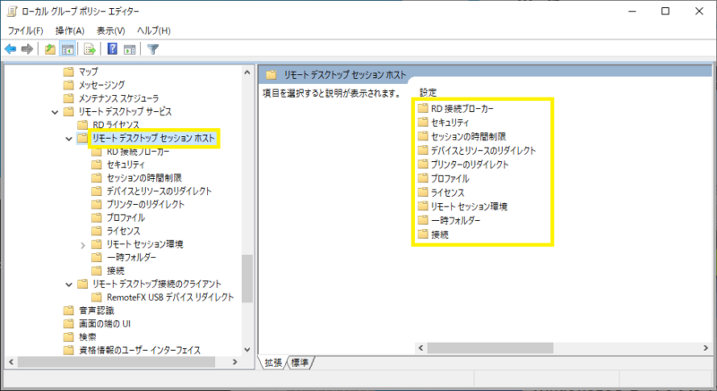Select メッセージング in the tree
This screenshot has height=391, width=717.
point(101,85)
